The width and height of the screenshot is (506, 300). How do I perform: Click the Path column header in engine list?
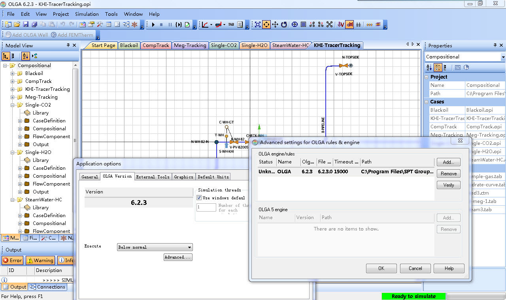coord(397,162)
